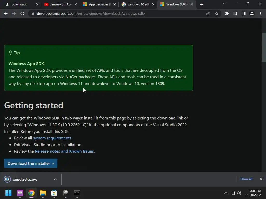This screenshot has height=199, width=266.
Task: Toggle the browser side panel
Action: pyautogui.click(x=244, y=13)
